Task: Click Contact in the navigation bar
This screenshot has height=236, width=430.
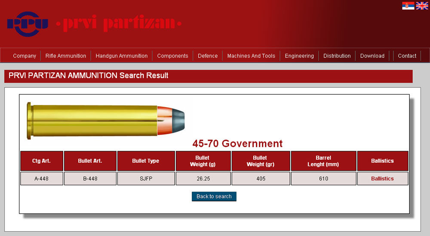Action: pyautogui.click(x=407, y=56)
